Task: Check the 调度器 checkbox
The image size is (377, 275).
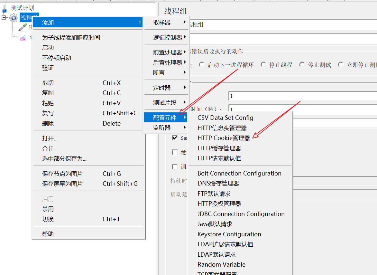Action: (175, 167)
